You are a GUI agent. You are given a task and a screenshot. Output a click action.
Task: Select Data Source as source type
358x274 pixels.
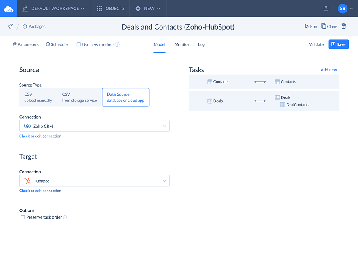click(x=125, y=97)
